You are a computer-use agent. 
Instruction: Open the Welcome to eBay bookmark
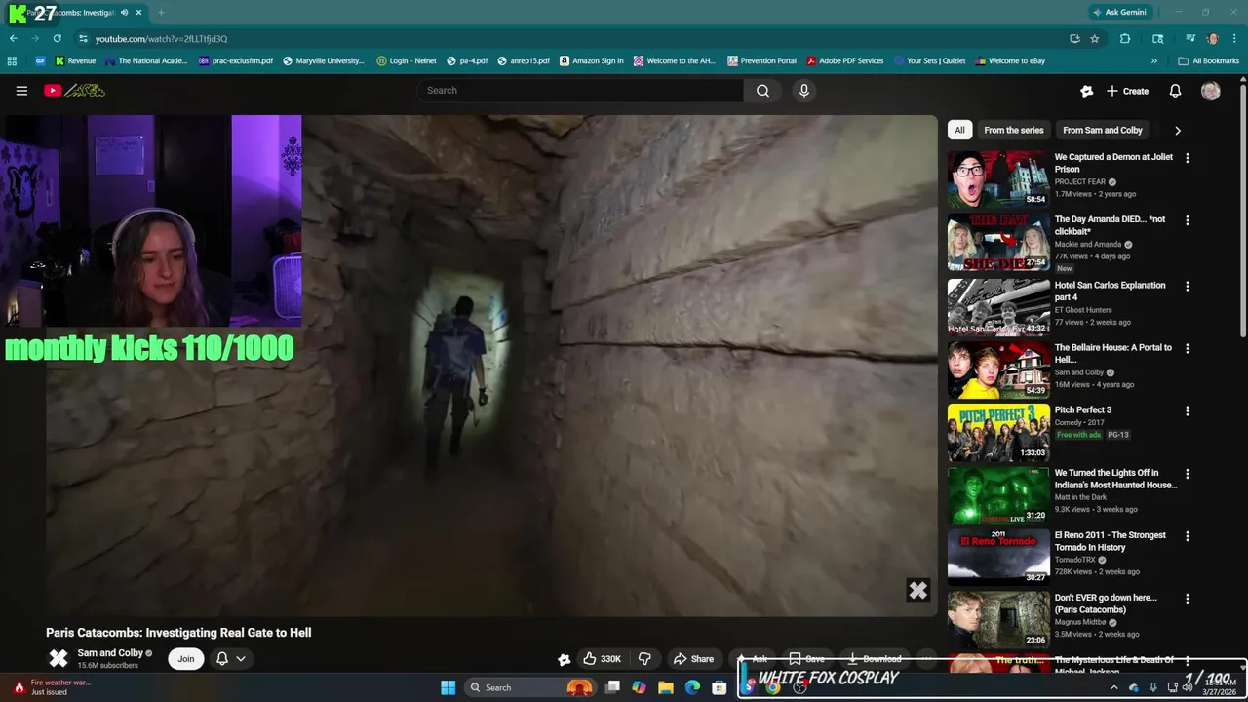(1010, 60)
